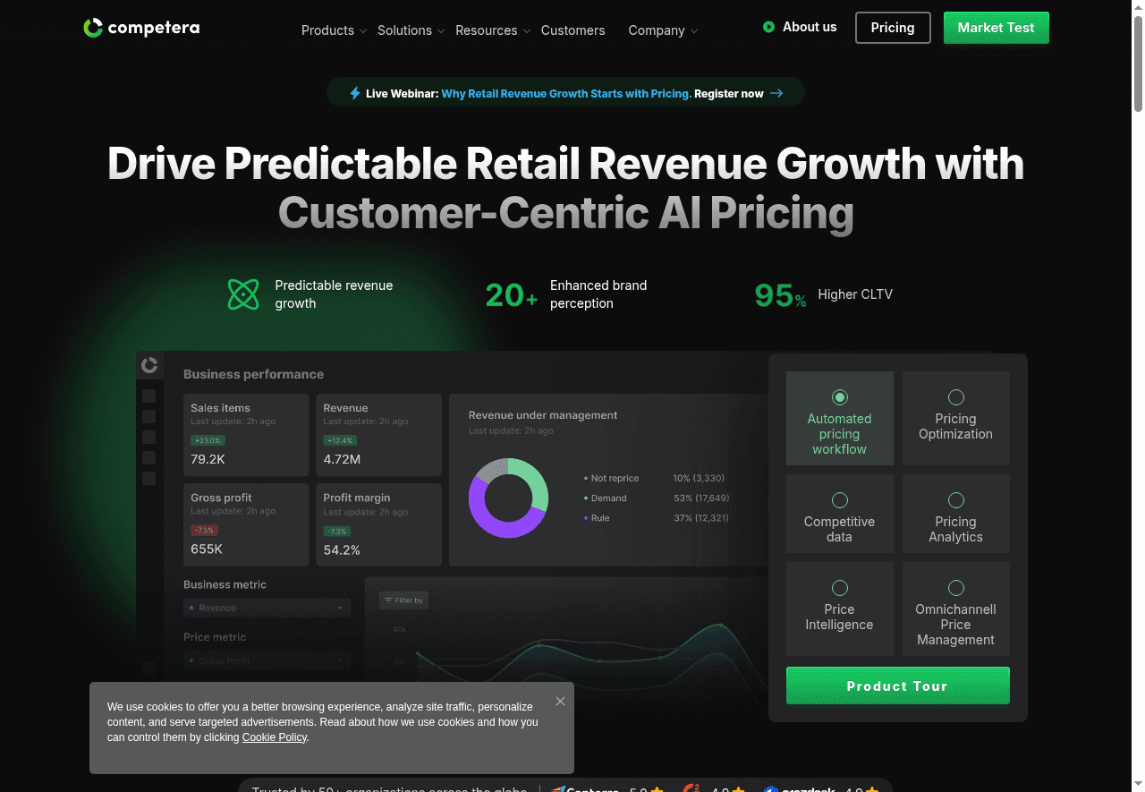Click the page vertical scrollbar thumb
The height and width of the screenshot is (792, 1145).
pyautogui.click(x=1138, y=63)
